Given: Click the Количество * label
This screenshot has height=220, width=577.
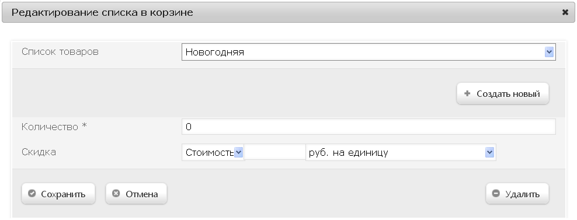Looking at the screenshot, I should click(x=54, y=127).
